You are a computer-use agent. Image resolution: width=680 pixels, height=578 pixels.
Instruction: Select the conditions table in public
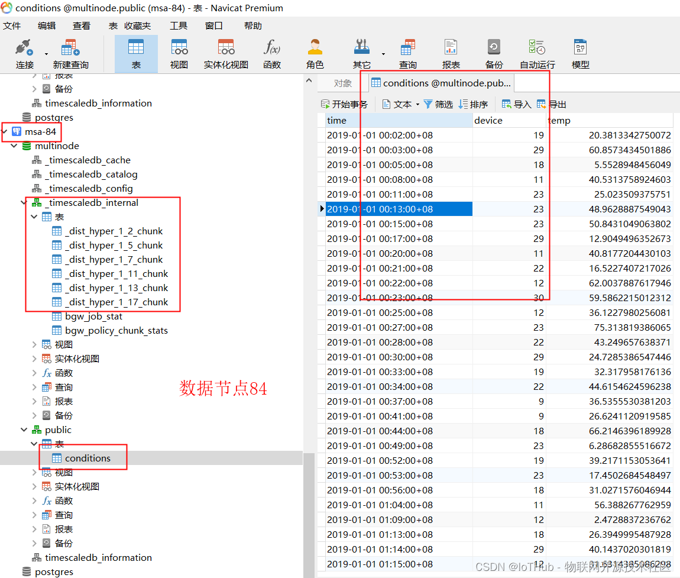click(88, 458)
